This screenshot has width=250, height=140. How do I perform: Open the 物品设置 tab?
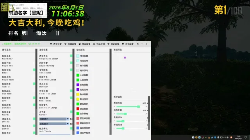coord(84,44)
